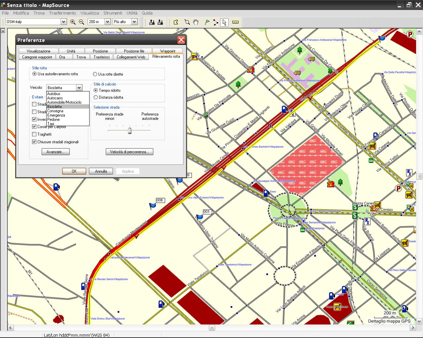
Task: Choose Automobile/Motociclo in vehicle list
Action: pyautogui.click(x=68, y=102)
